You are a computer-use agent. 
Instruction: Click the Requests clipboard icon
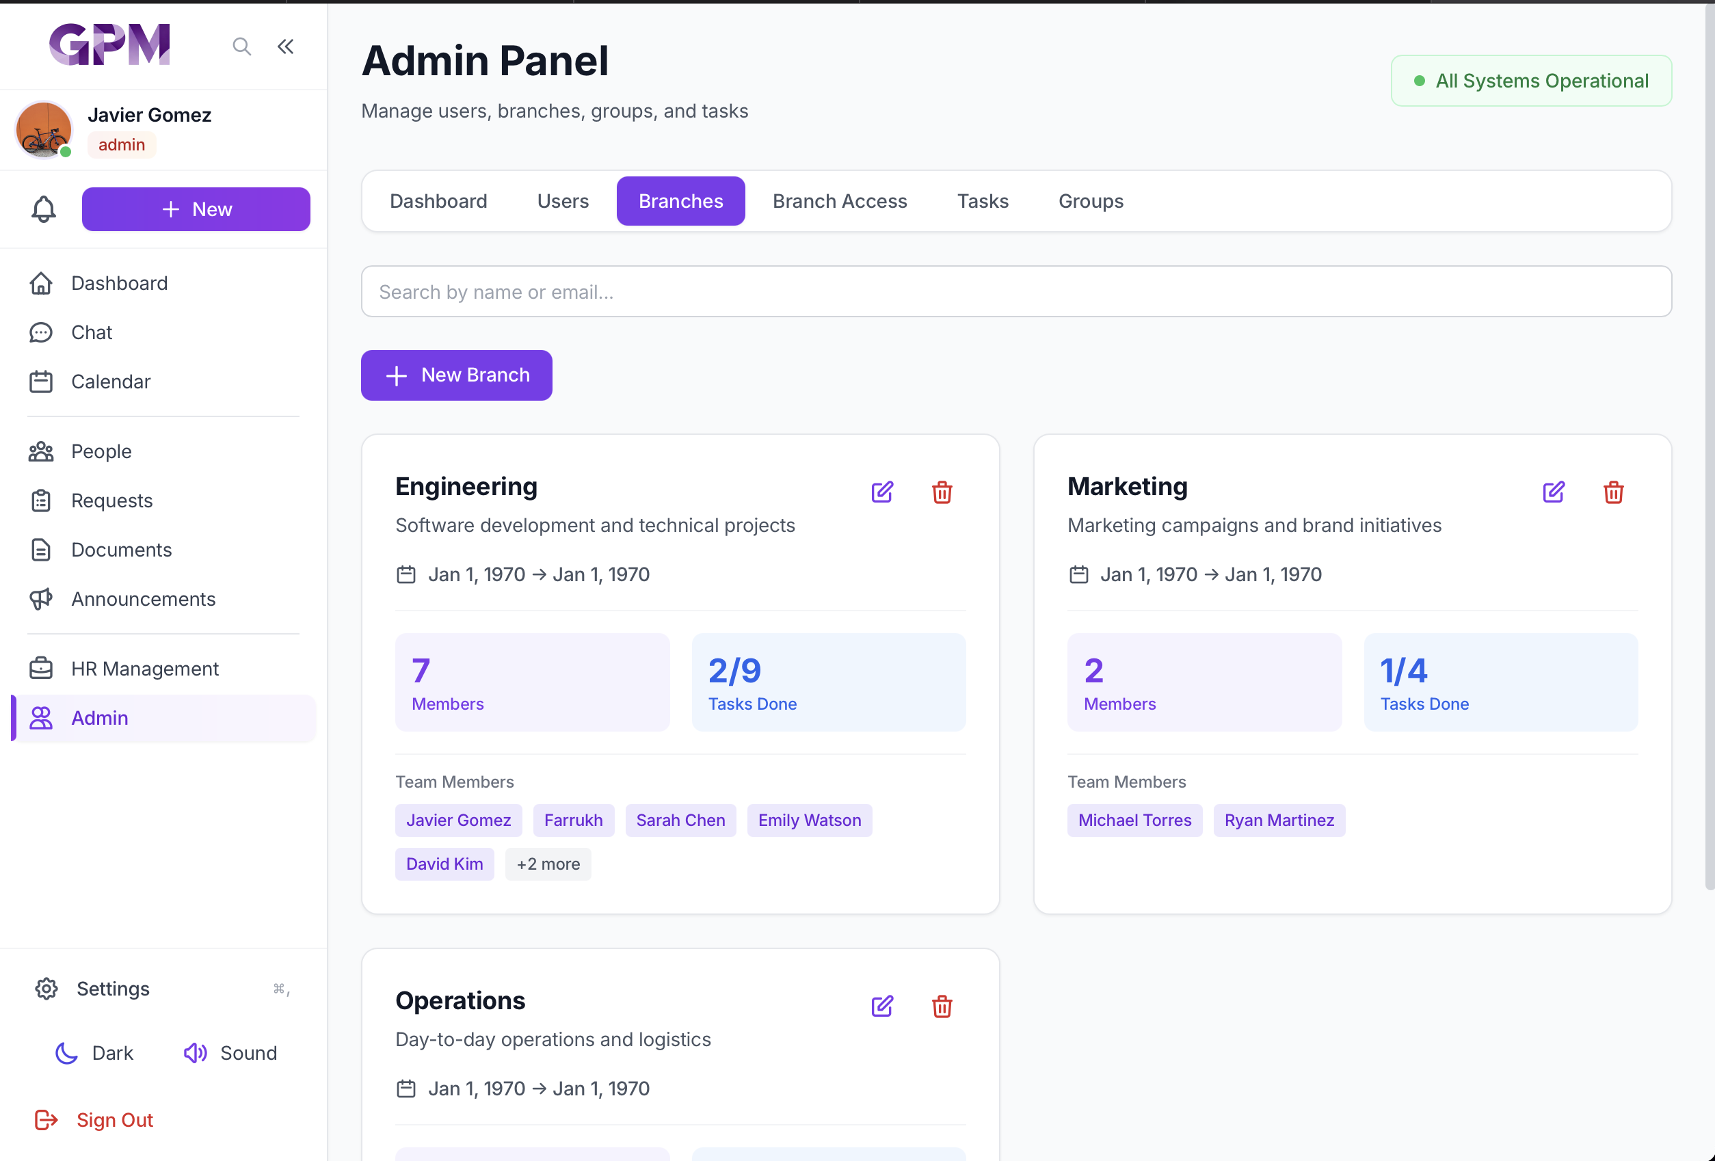[x=41, y=501]
